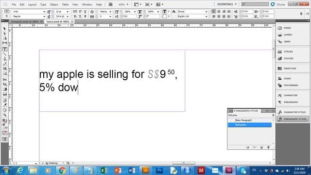Toggle Underline formatting

point(85,12)
